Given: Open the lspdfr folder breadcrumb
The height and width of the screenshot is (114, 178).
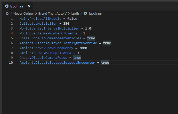Looking at the screenshot, I should coord(75,13).
